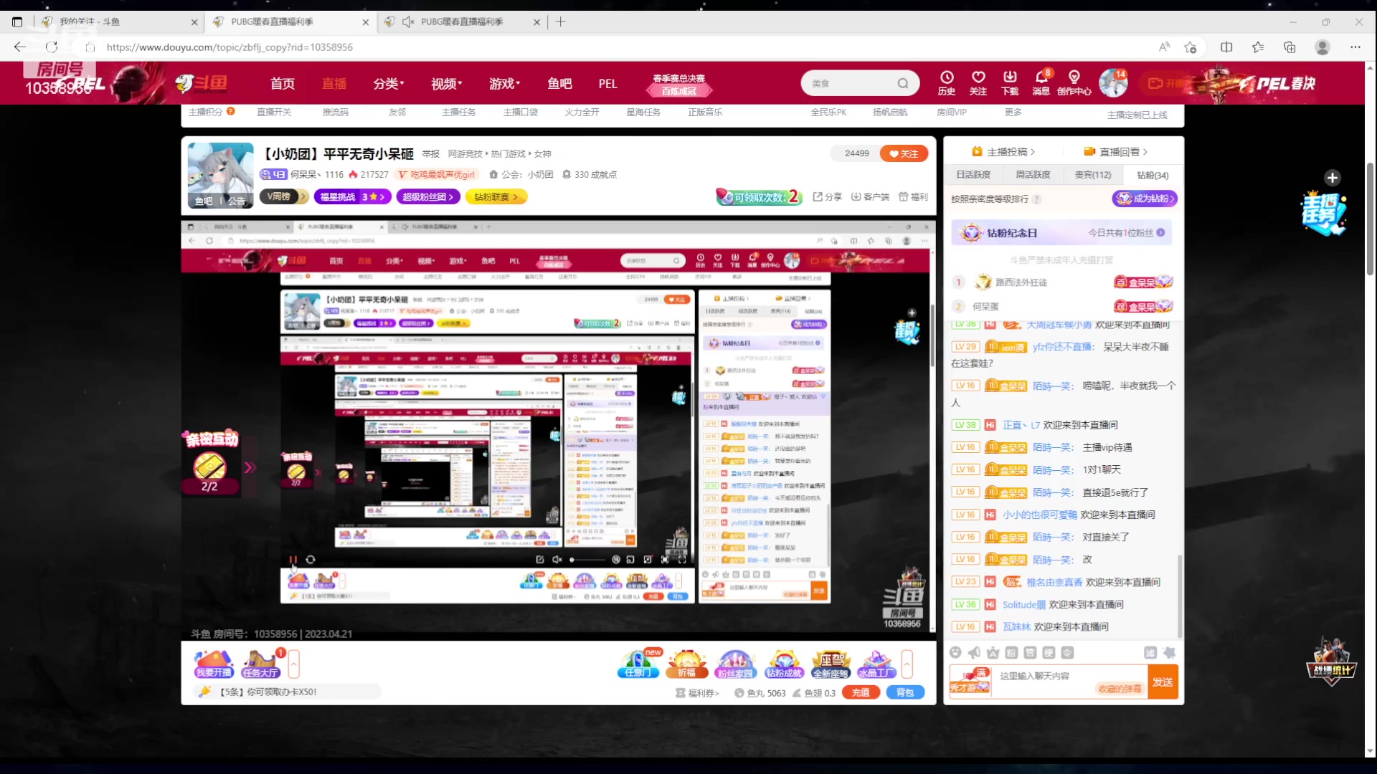Open the 任意门 gift icon

coord(638,664)
